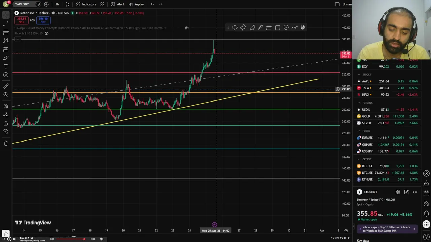The image size is (431, 242).
Task: Select ETHUSD in the watchlist
Action: (x=387, y=179)
